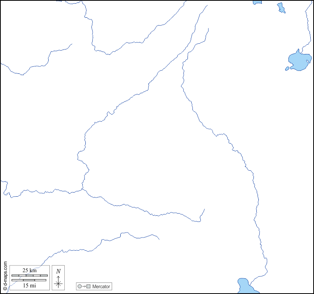Click the gray square projection icon

click(88, 286)
